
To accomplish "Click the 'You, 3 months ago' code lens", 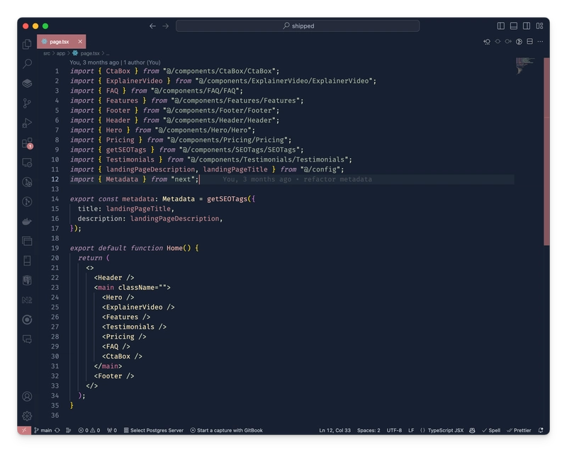I will [x=94, y=62].
